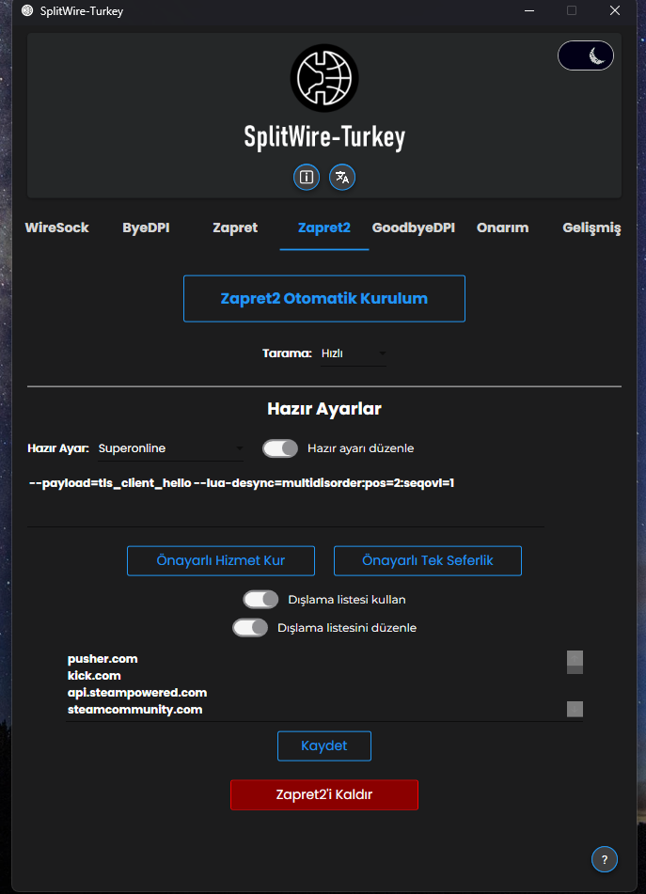
Task: Click 'Önayarlı Hizmet Kur' button
Action: [221, 561]
